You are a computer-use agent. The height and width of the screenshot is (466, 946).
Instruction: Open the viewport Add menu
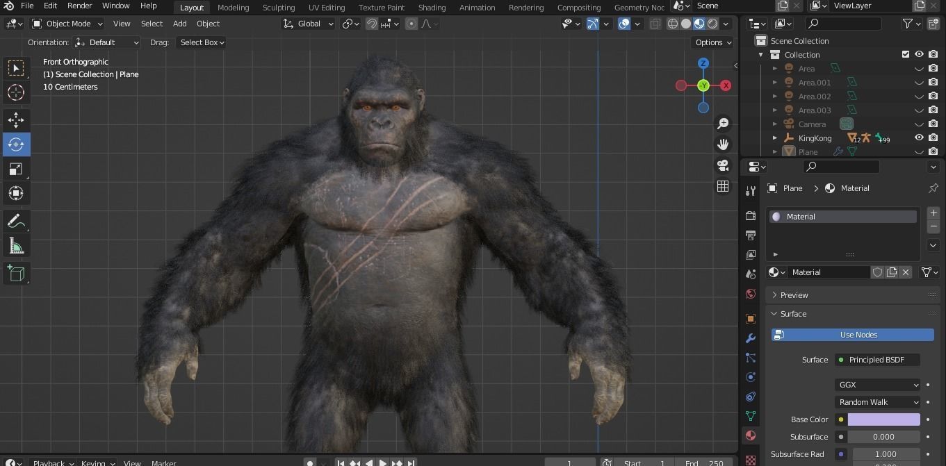coord(179,24)
